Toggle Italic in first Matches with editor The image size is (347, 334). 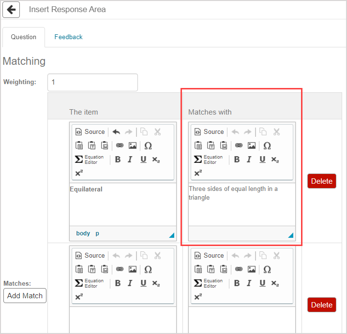click(x=249, y=160)
